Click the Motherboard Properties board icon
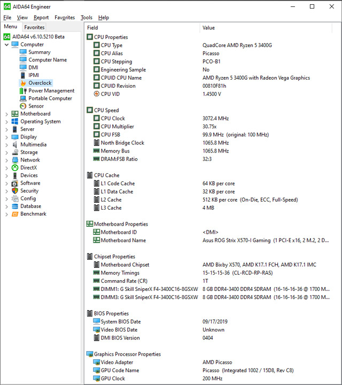 (x=90, y=224)
